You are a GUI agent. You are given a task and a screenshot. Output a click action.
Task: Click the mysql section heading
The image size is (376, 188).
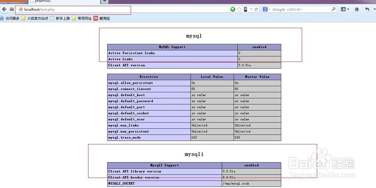(x=194, y=36)
